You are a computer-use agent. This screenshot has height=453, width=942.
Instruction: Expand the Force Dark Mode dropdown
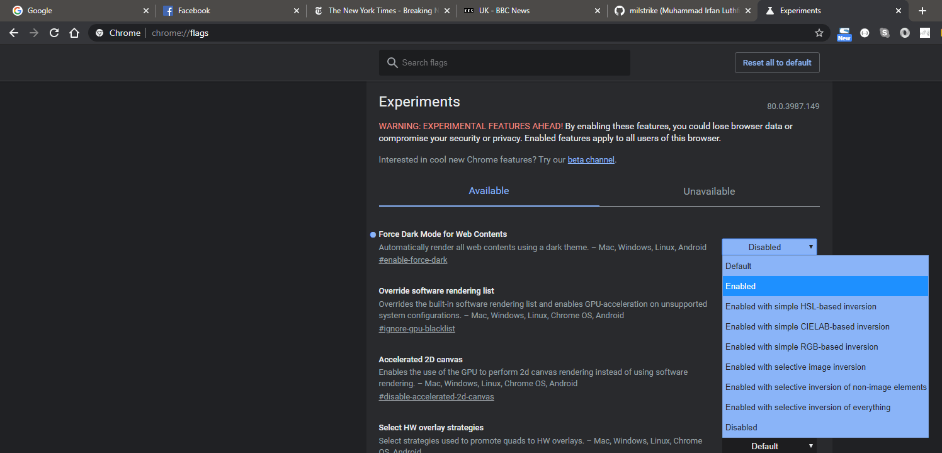click(769, 247)
